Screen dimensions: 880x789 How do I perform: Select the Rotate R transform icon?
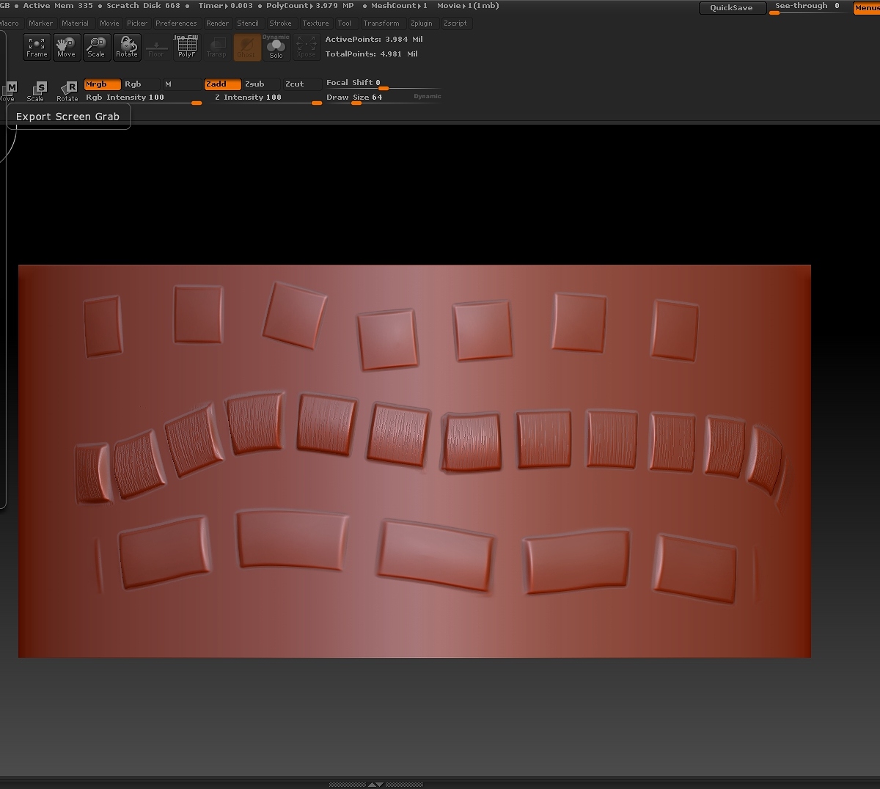67,91
